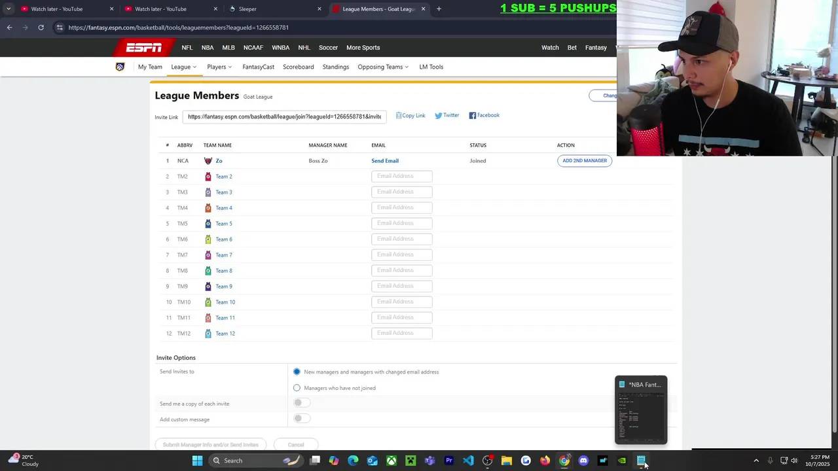838x471 pixels.
Task: Open Team 3 team link
Action: [224, 192]
